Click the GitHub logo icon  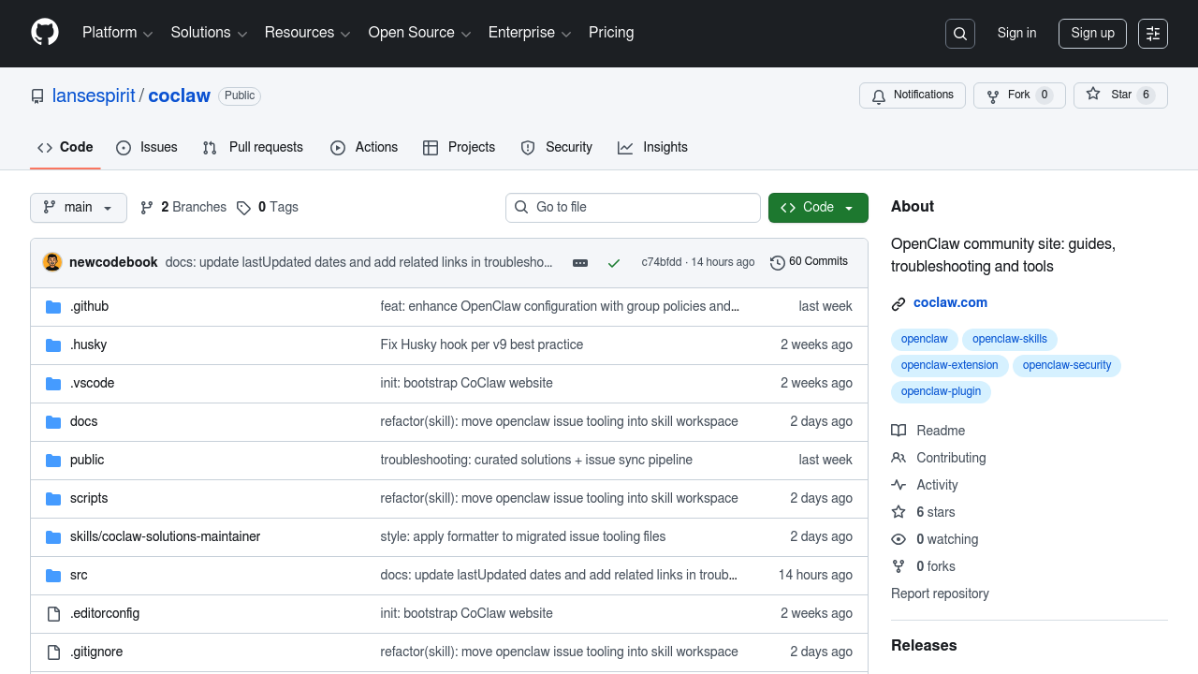45,33
